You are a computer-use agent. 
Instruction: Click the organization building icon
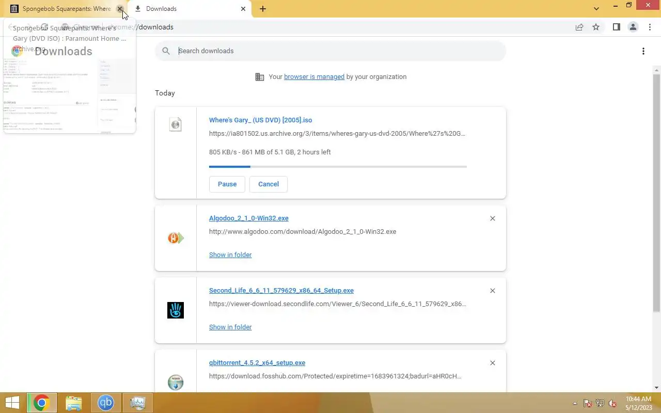tap(260, 77)
